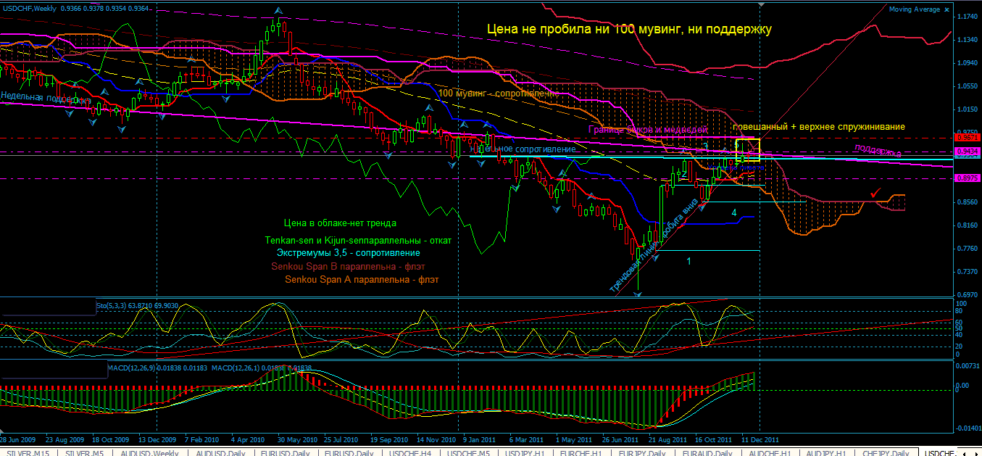Click the magenta 0.9434 price label
The image size is (982, 456).
point(968,150)
